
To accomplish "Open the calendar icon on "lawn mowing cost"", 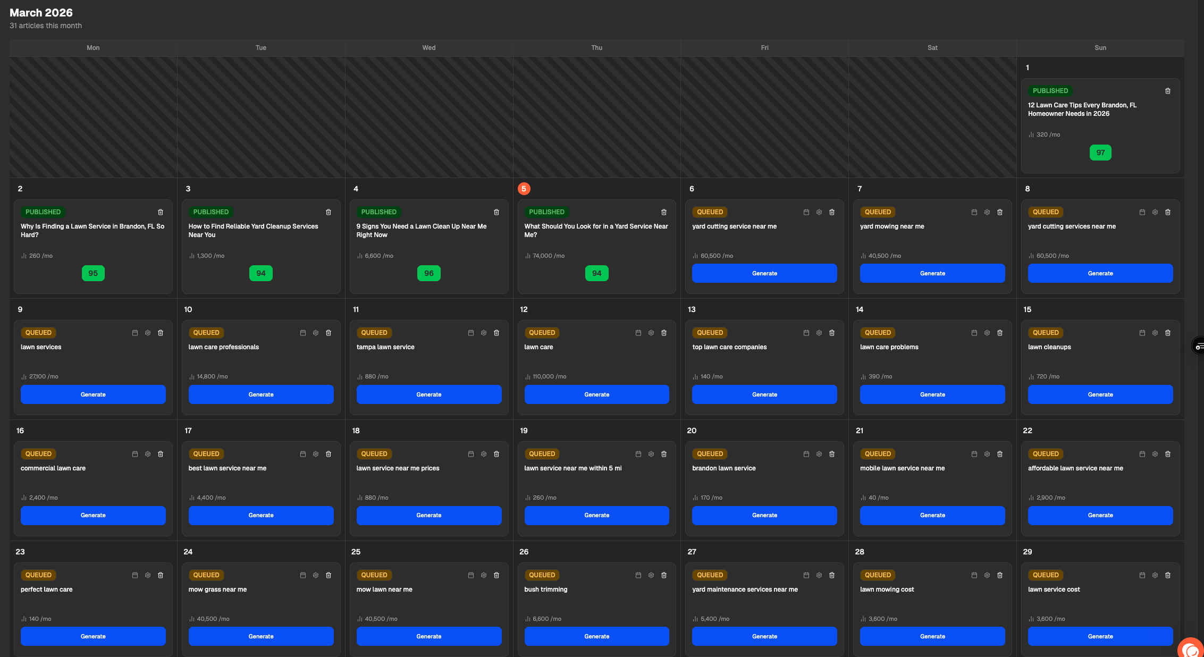I will tap(974, 575).
